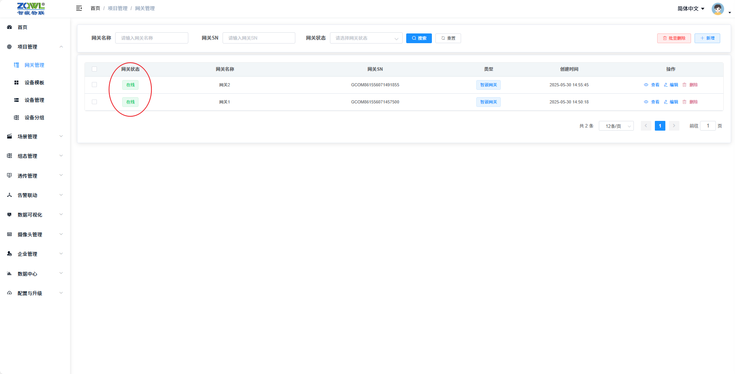Go to the next page arrow
The width and height of the screenshot is (735, 374).
[x=674, y=126]
